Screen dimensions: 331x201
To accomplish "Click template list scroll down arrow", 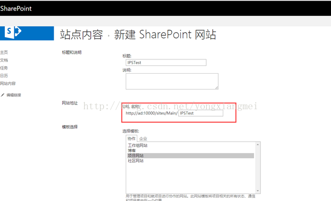I will [258, 190].
